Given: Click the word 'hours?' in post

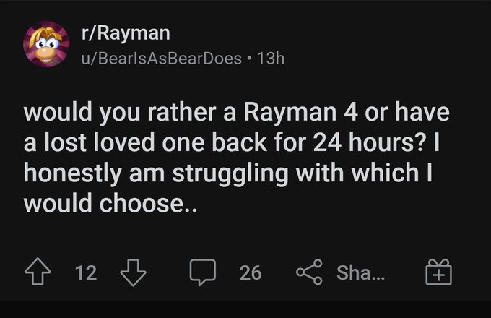Looking at the screenshot, I should tap(387, 142).
